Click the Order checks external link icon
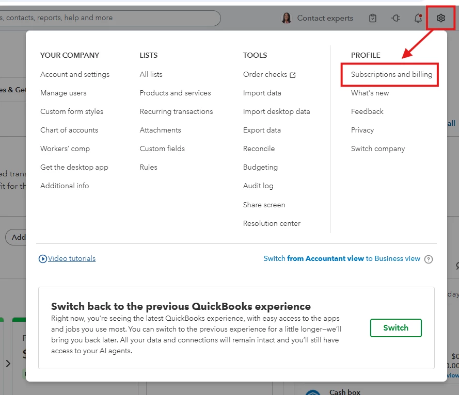The image size is (459, 395). pos(293,75)
